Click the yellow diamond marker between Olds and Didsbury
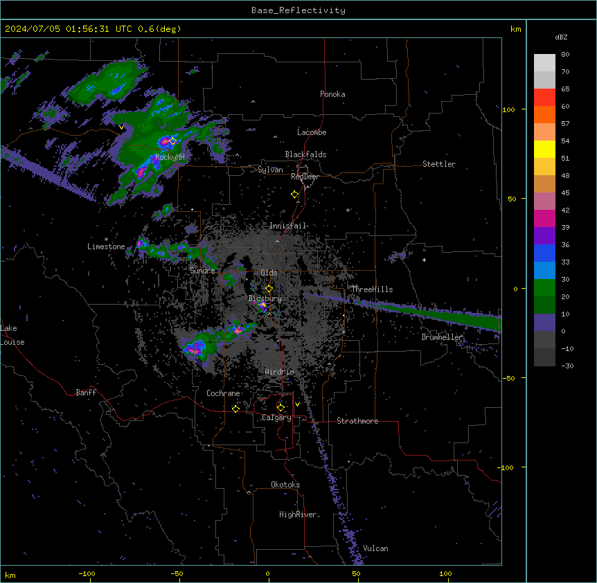Viewport: 597px width, 583px height. [x=269, y=288]
